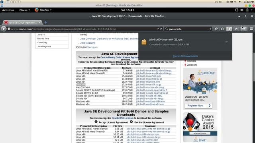Download jdk-8u60-solaris-sparcv9.tar.Z

[x=151, y=90]
